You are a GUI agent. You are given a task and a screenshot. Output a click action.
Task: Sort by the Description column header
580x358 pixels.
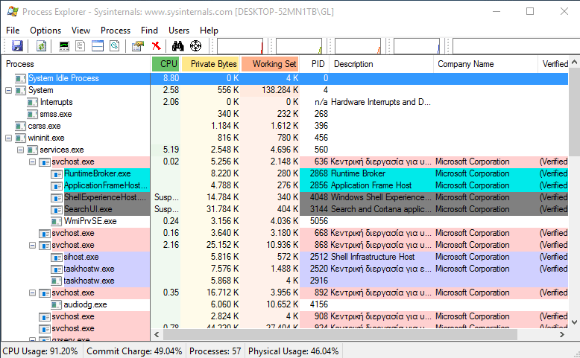click(x=382, y=64)
